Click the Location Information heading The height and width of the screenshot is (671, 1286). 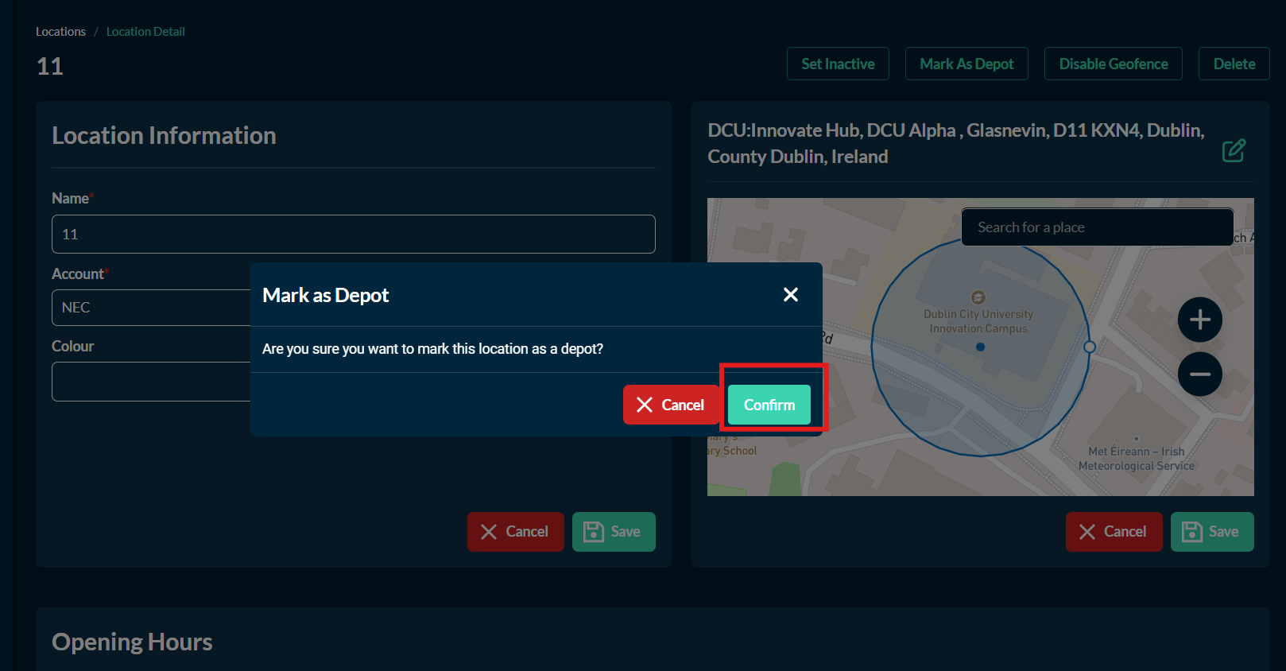[x=164, y=136]
